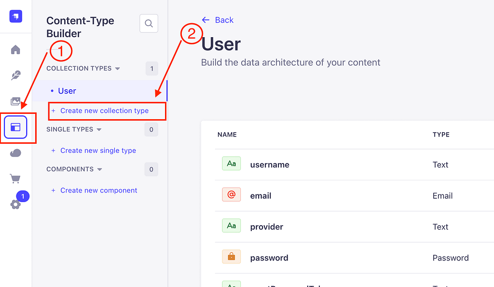Click the search magnifier button

pyautogui.click(x=149, y=23)
